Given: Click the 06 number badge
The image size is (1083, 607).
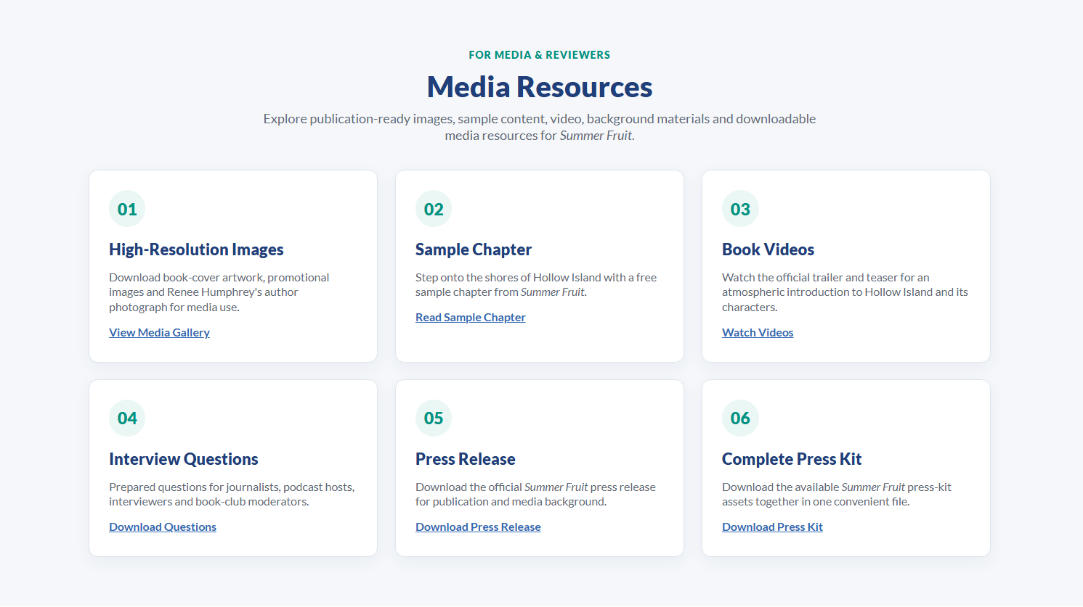Looking at the screenshot, I should pos(740,418).
